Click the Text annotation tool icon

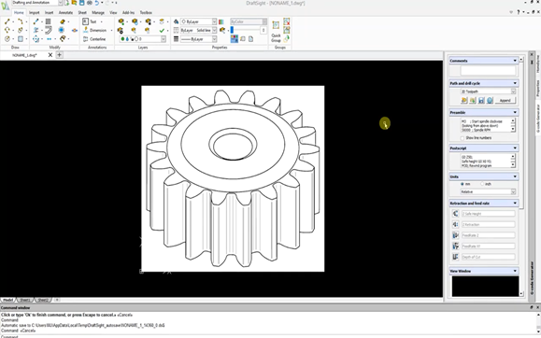[x=85, y=21]
